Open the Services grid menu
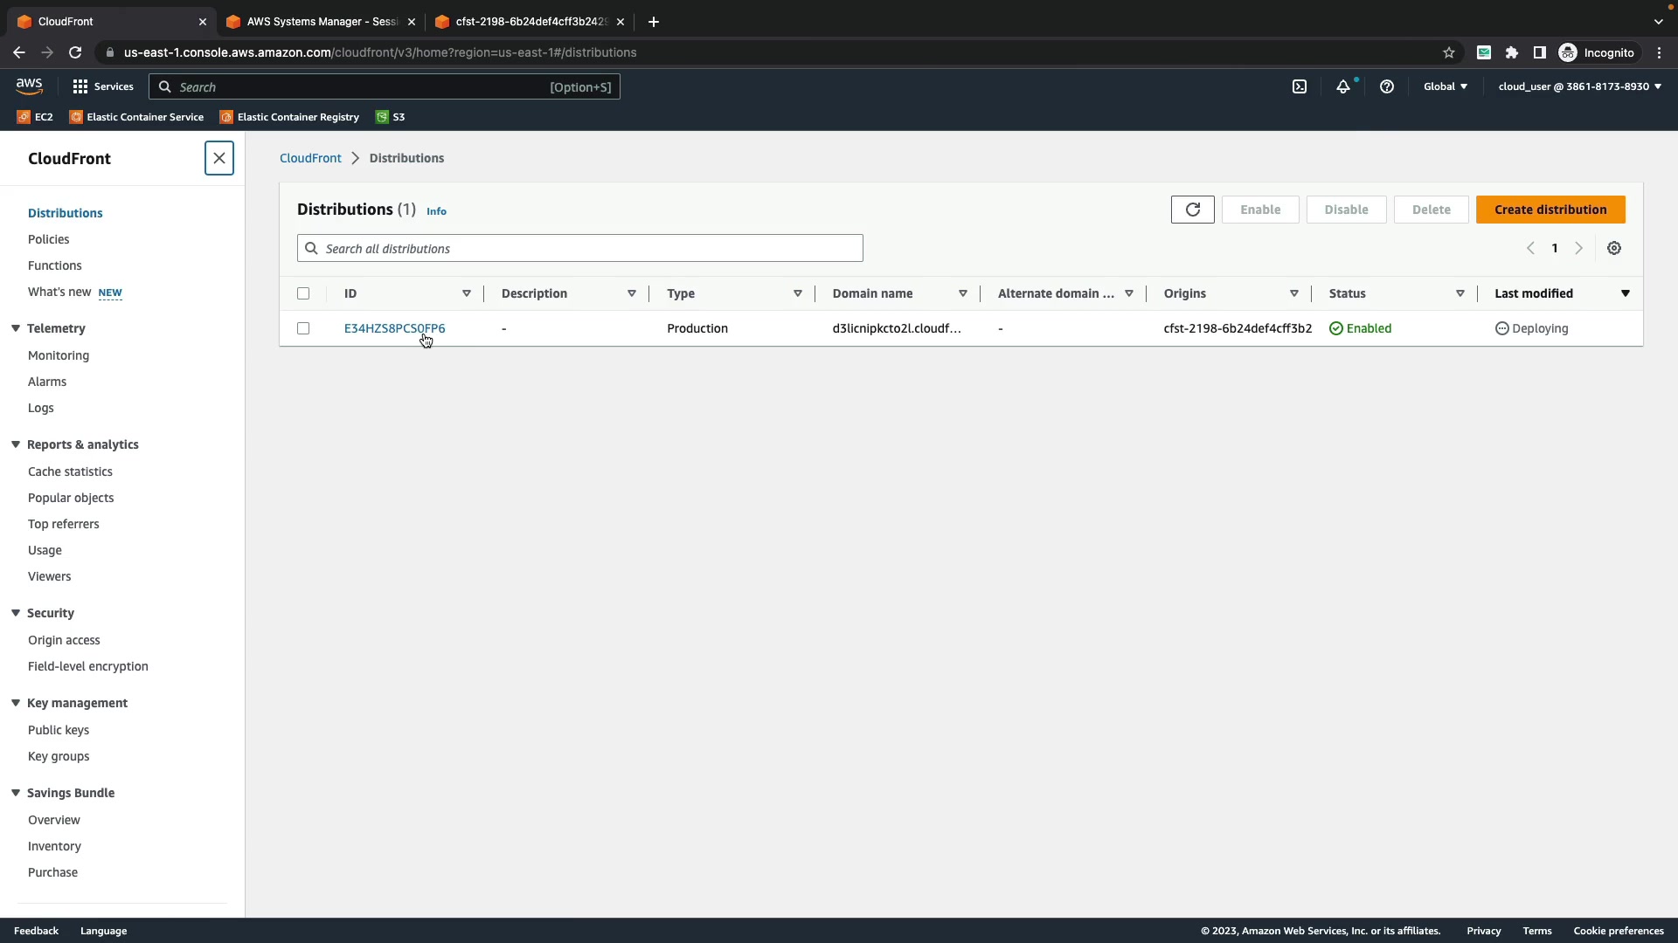1678x943 pixels. pos(103,86)
